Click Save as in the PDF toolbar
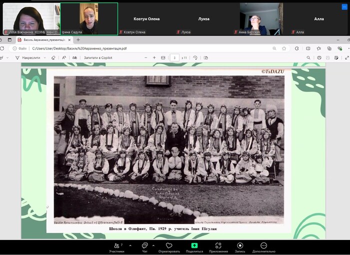Viewport: 350px width, 255px height. [x=336, y=58]
